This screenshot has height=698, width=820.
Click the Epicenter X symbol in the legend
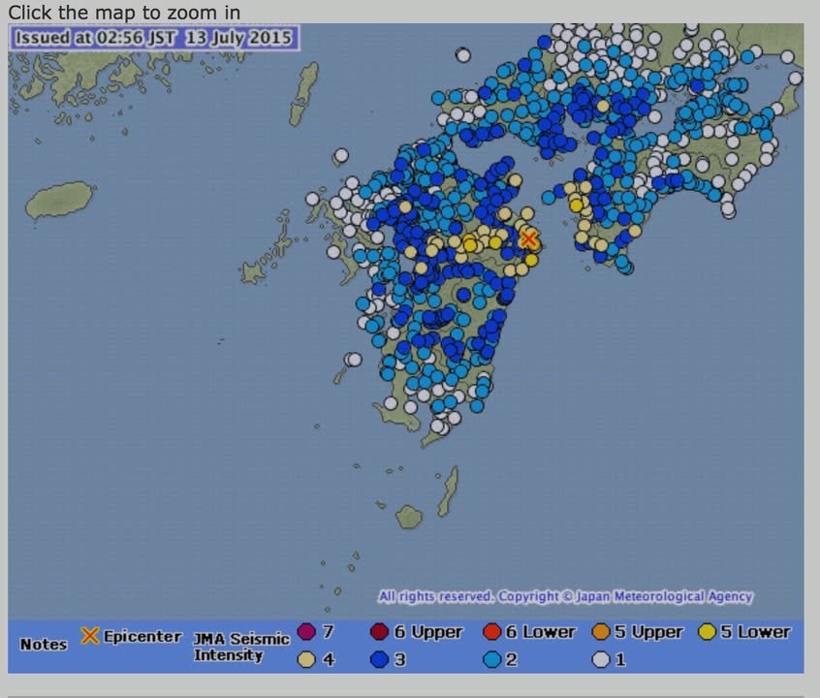(90, 636)
